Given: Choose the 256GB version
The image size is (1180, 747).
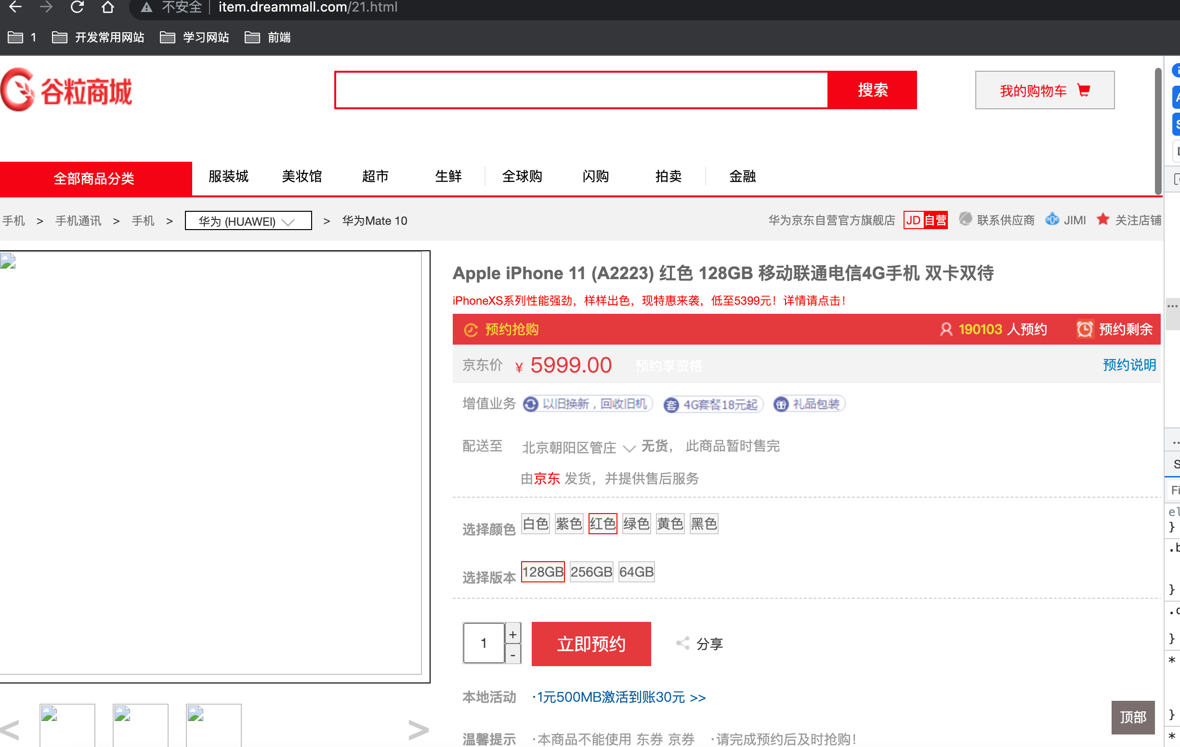Looking at the screenshot, I should pyautogui.click(x=591, y=572).
